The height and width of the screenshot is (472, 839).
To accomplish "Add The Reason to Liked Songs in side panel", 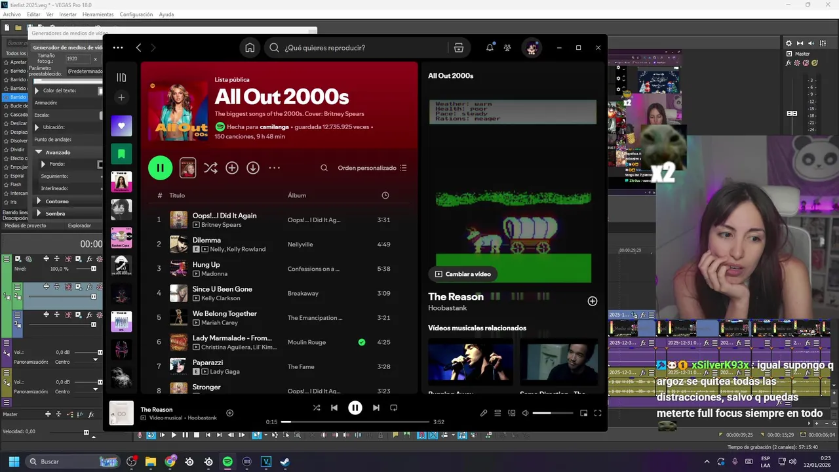I will (593, 301).
